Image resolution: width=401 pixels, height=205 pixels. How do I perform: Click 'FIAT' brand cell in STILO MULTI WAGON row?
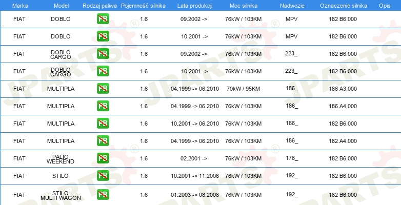[19, 195]
